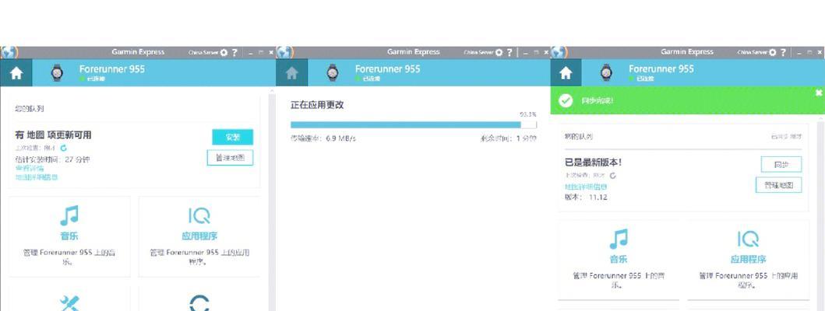This screenshot has width=825, height=311.
Task: Go to Home in the right window (sync complete)
Action: point(566,73)
